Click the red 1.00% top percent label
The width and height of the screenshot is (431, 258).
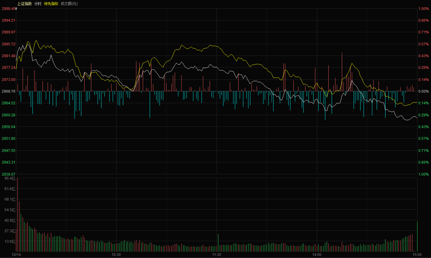pos(423,9)
